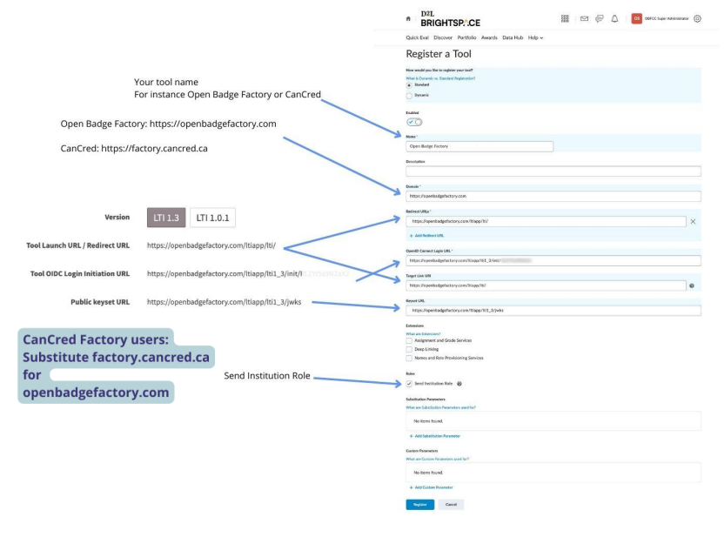
Task: Remove the redirect URL with the X icon
Action: click(x=693, y=222)
